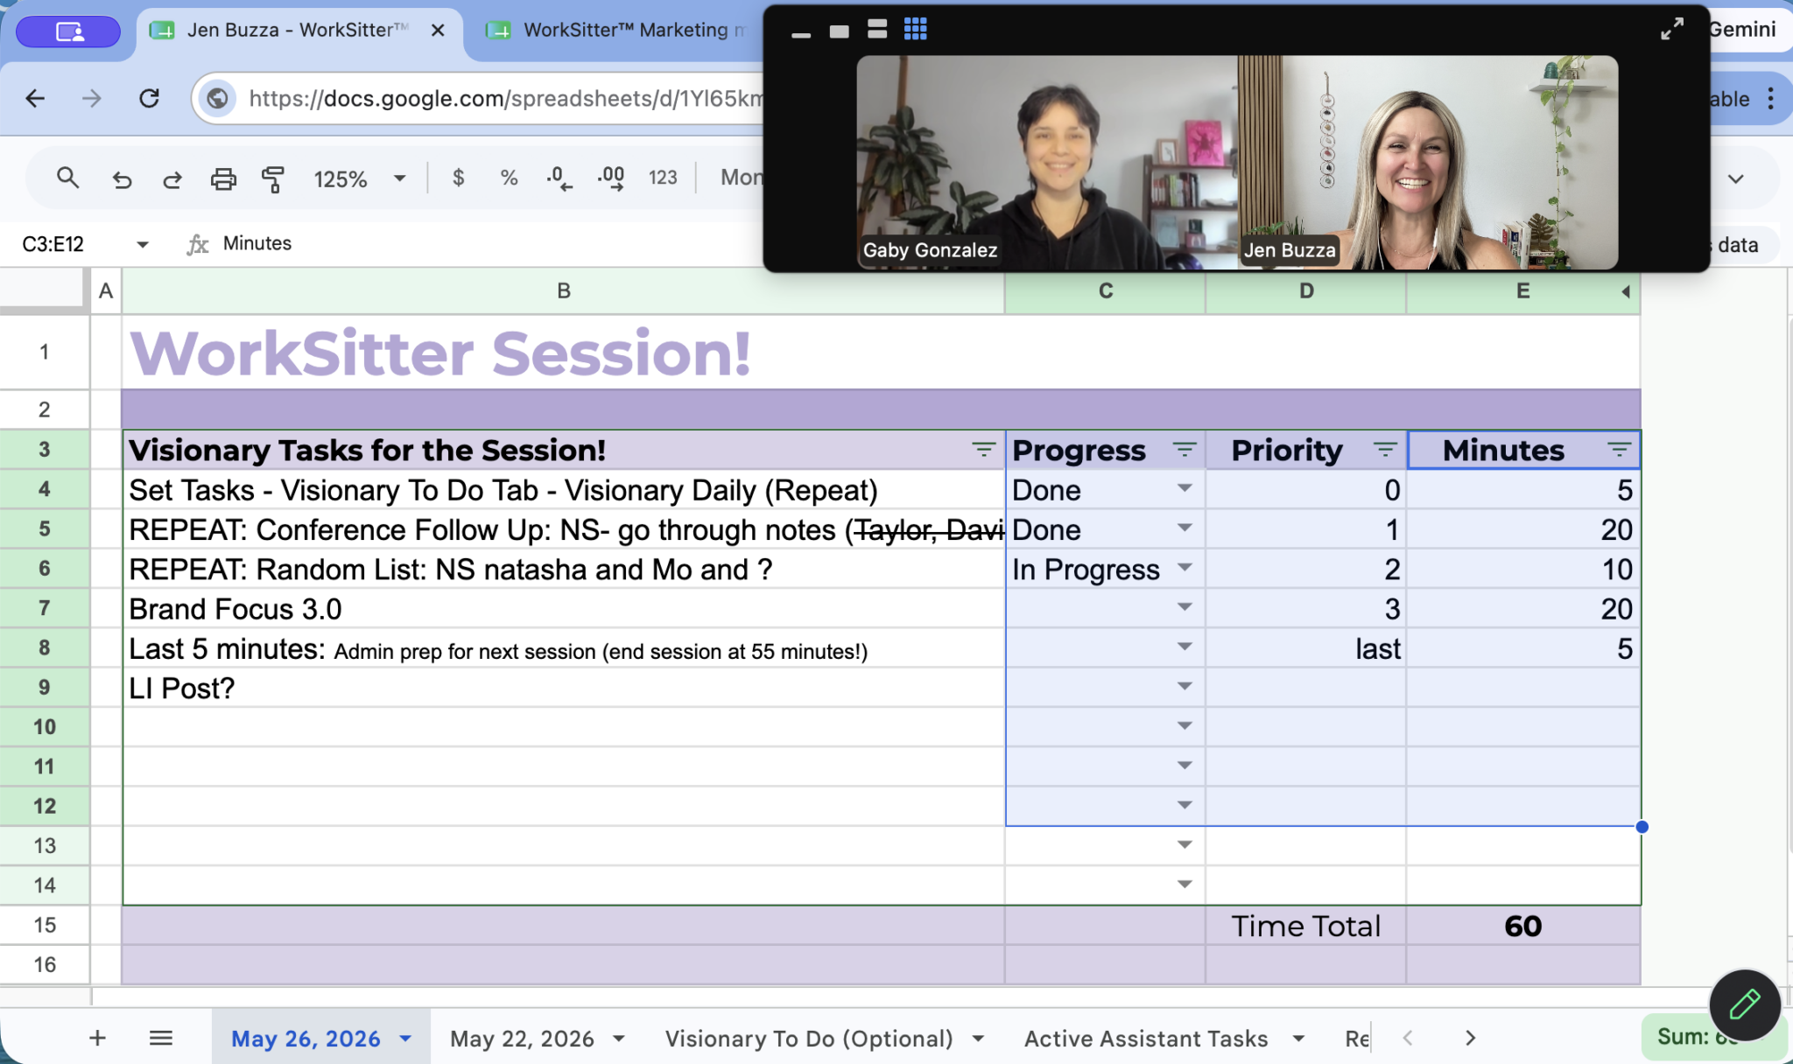Open more number formats 123 button
The image size is (1793, 1064).
(663, 178)
